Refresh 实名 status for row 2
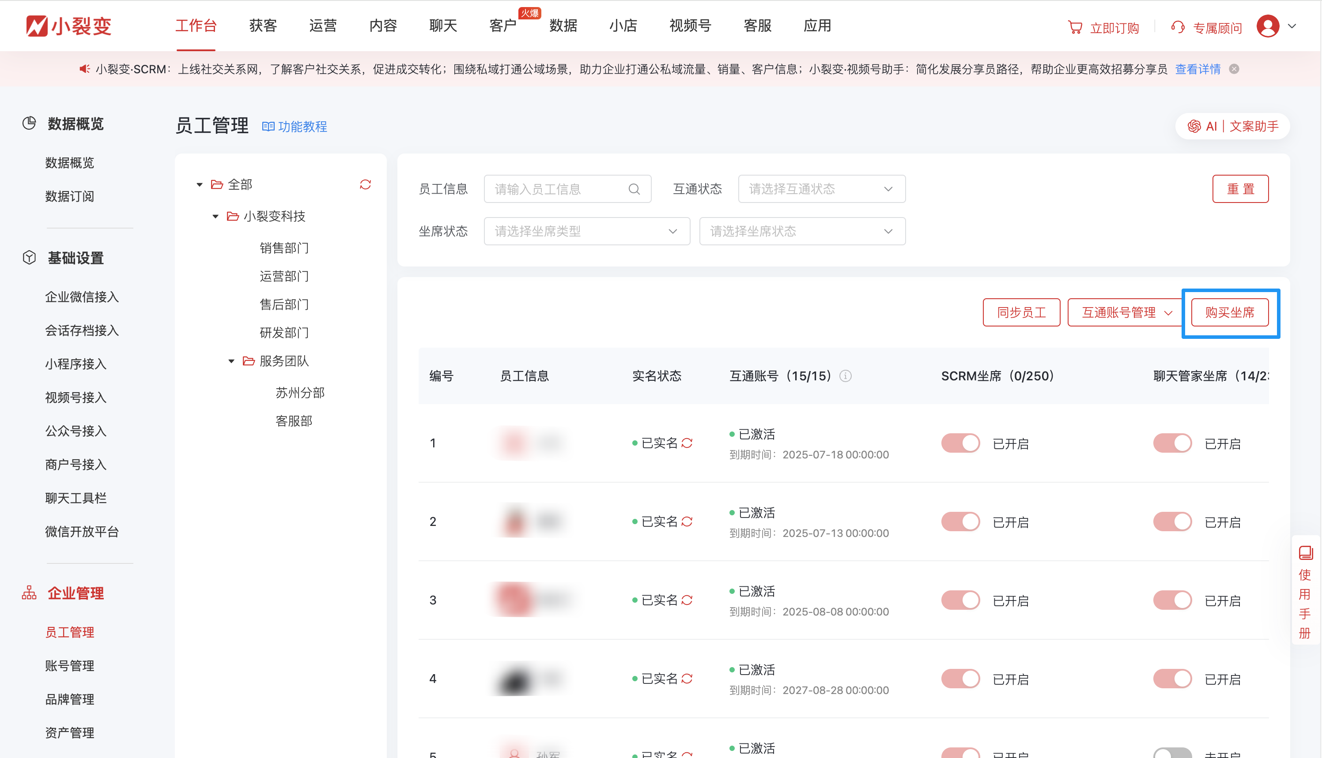The height and width of the screenshot is (758, 1322). pos(687,522)
